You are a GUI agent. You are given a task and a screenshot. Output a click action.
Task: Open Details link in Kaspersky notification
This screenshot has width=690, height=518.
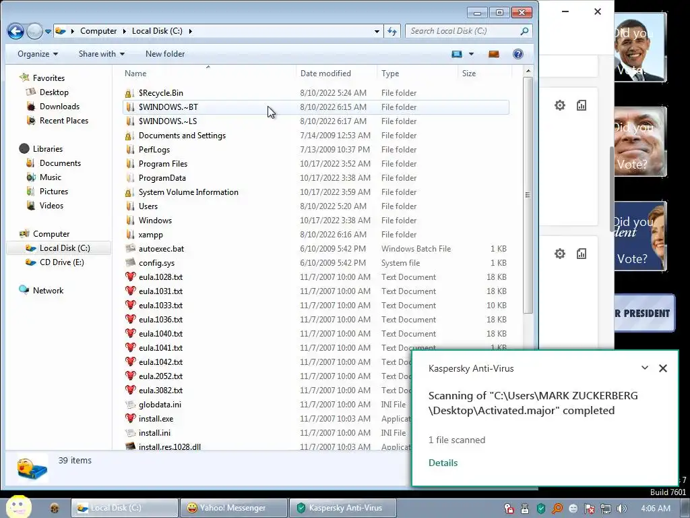click(443, 463)
